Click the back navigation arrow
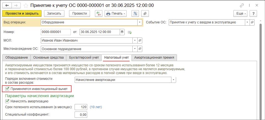The image size is (265, 120). tap(7, 5)
